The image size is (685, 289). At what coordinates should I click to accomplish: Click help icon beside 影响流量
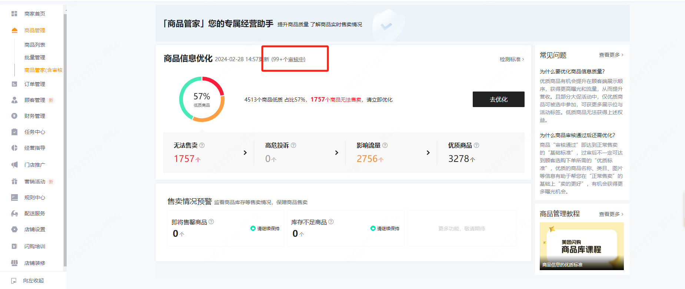point(385,145)
